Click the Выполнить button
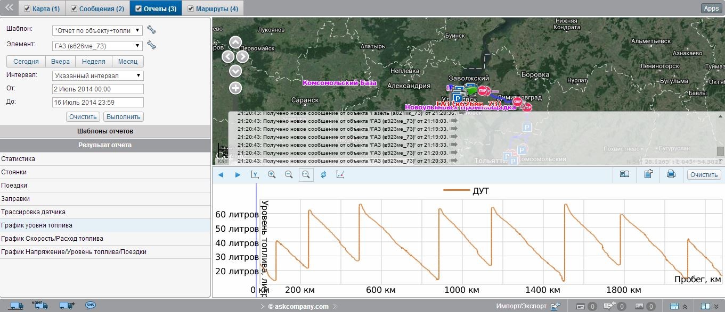The width and height of the screenshot is (725, 312). coord(124,117)
